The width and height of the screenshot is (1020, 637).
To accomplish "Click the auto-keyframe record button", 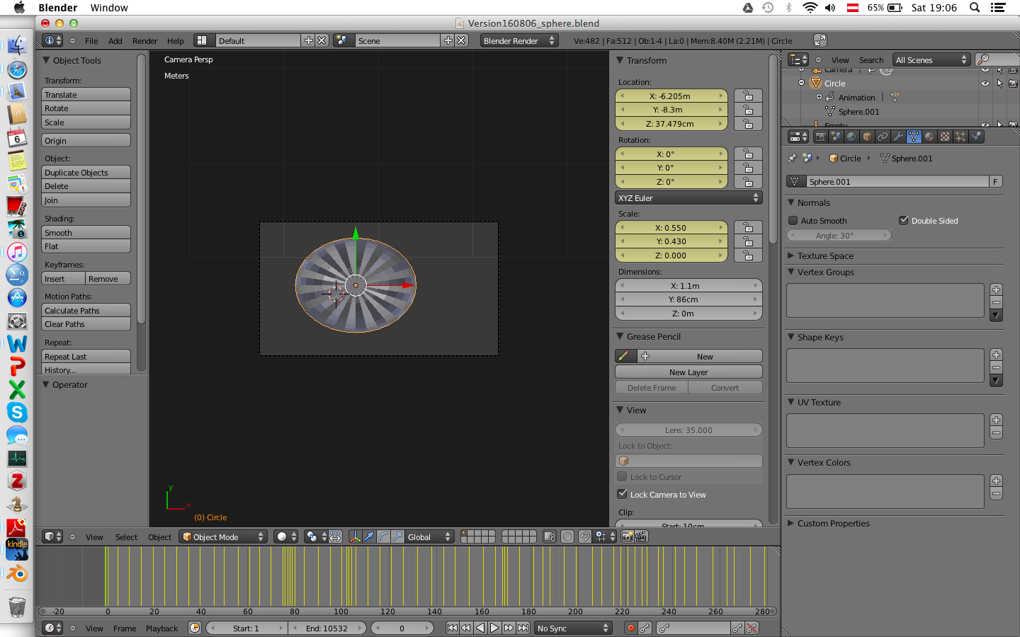I will pos(630,628).
